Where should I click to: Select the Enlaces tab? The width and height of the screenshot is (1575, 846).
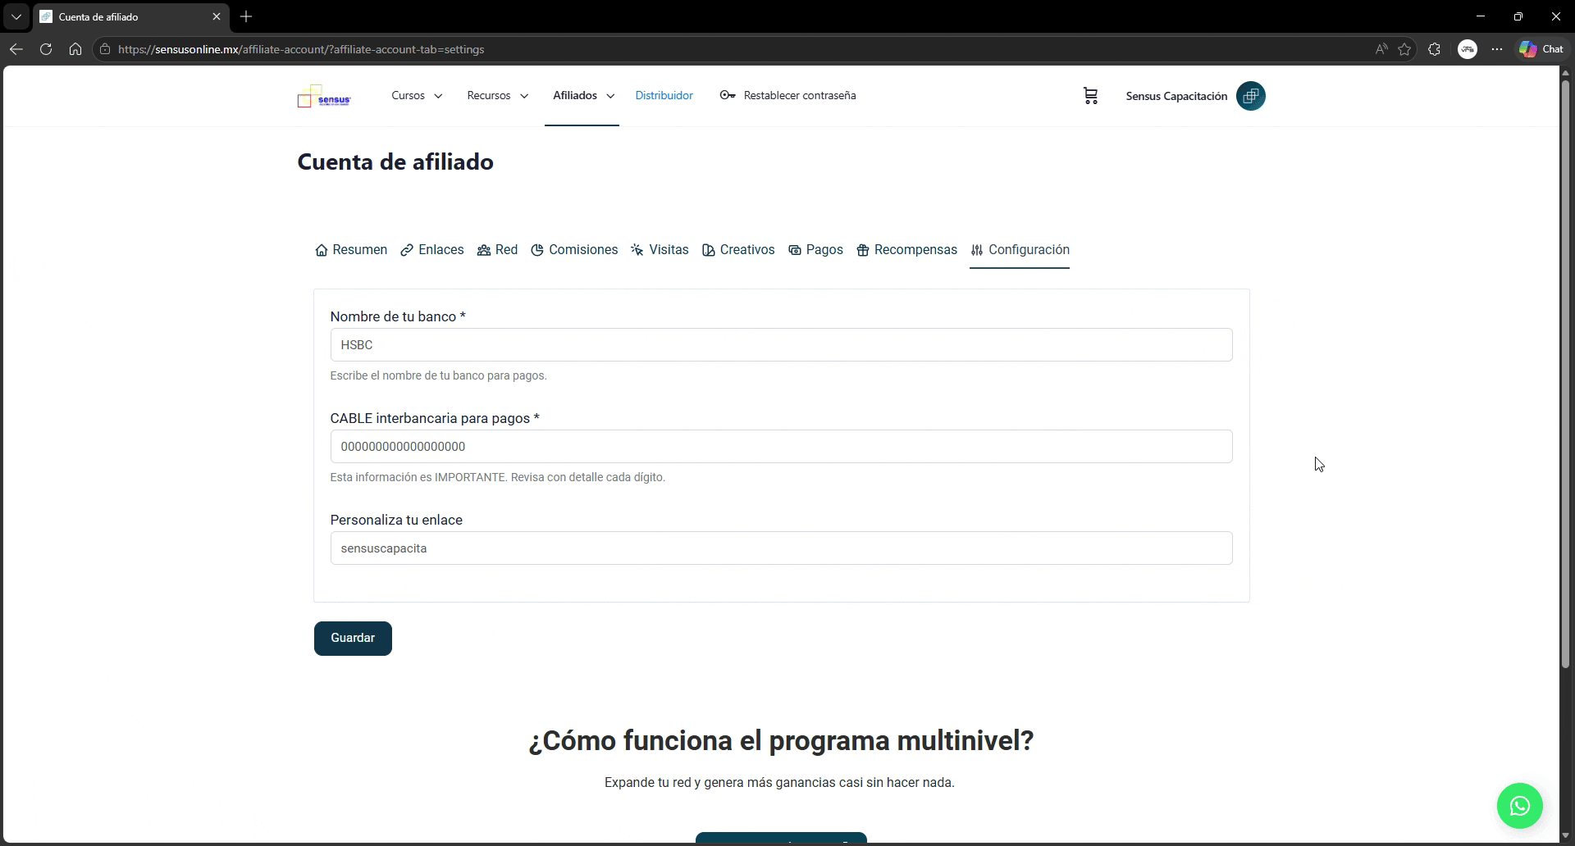[432, 250]
